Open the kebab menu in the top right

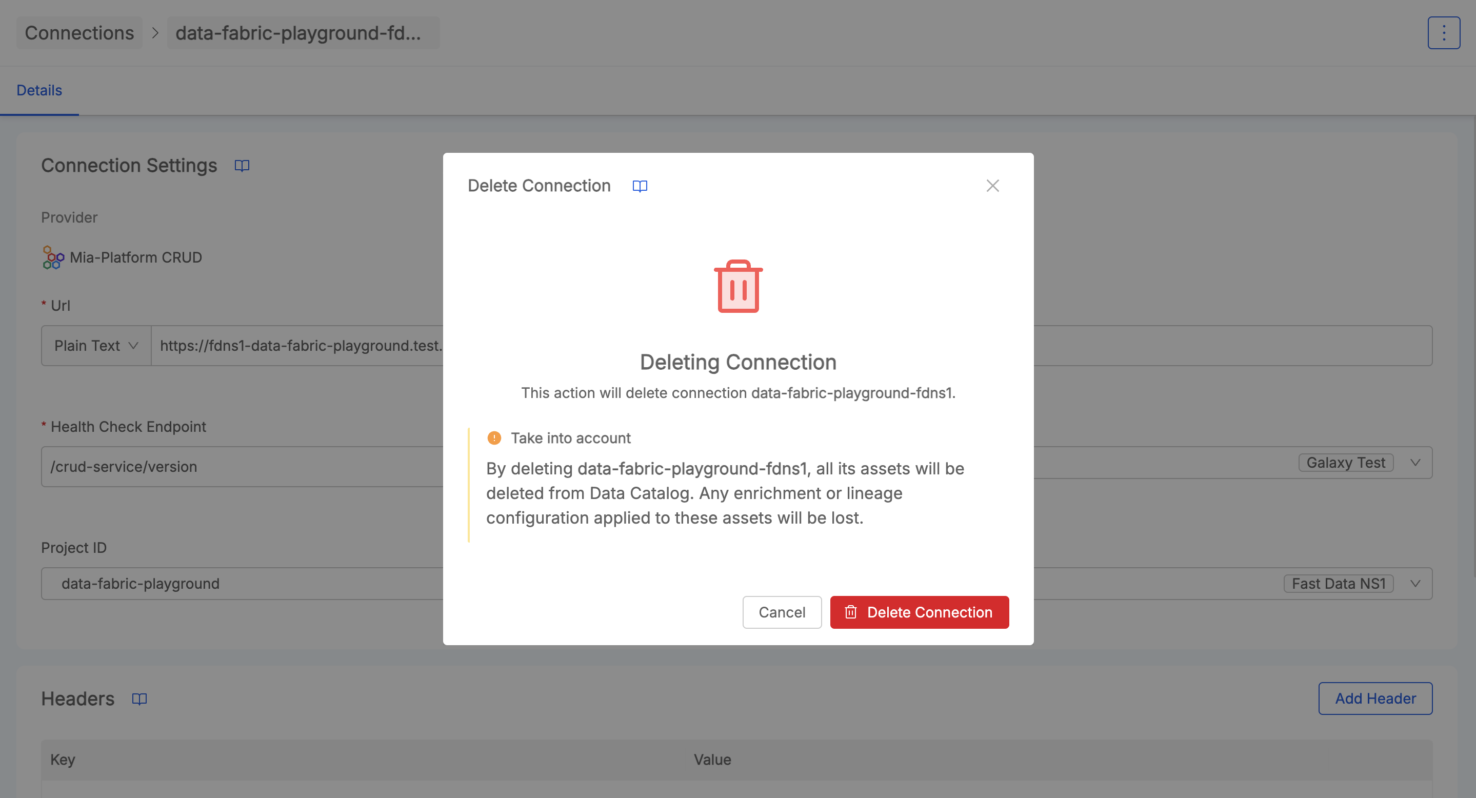click(1443, 33)
